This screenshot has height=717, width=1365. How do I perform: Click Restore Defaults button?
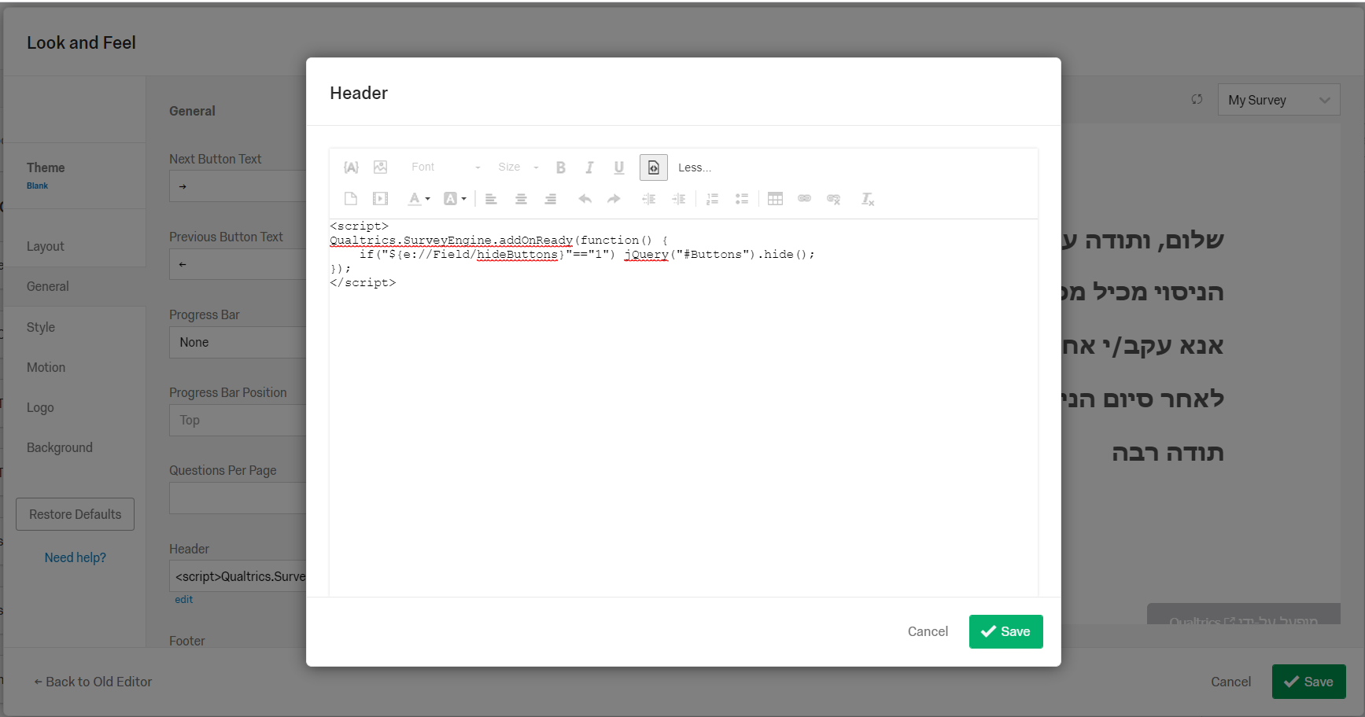tap(75, 514)
